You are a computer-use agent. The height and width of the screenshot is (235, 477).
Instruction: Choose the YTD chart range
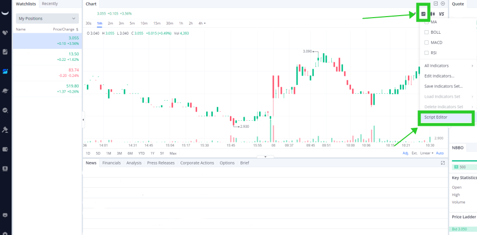141,153
